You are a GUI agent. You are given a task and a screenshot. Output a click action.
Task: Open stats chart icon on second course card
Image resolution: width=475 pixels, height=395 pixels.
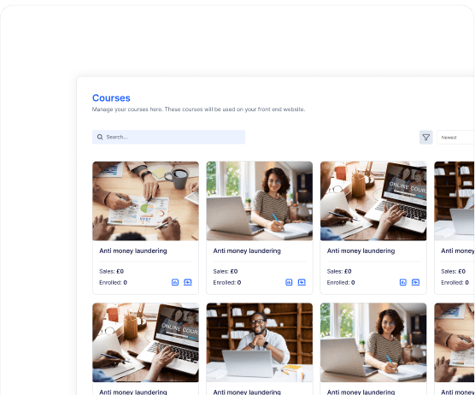(289, 282)
